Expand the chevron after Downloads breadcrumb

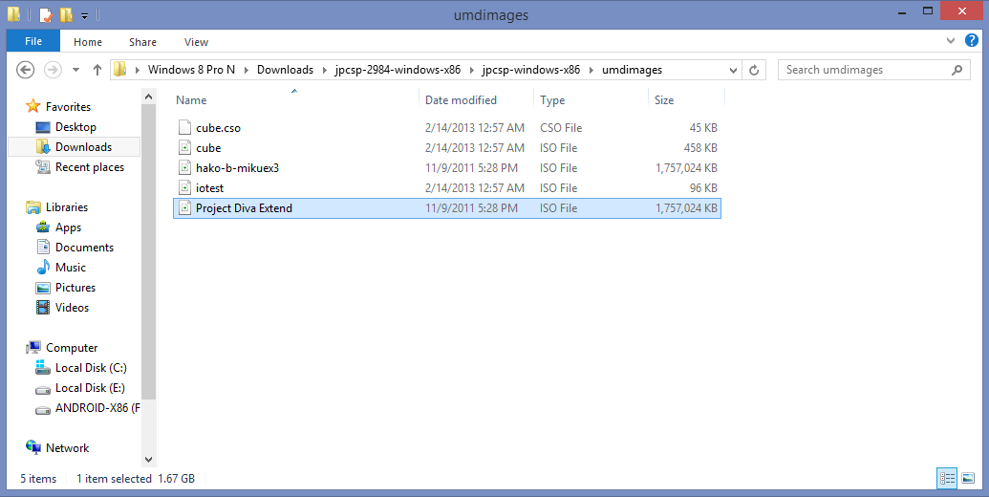pos(324,70)
